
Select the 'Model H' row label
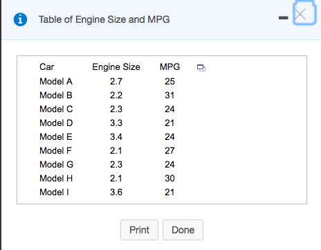point(56,178)
